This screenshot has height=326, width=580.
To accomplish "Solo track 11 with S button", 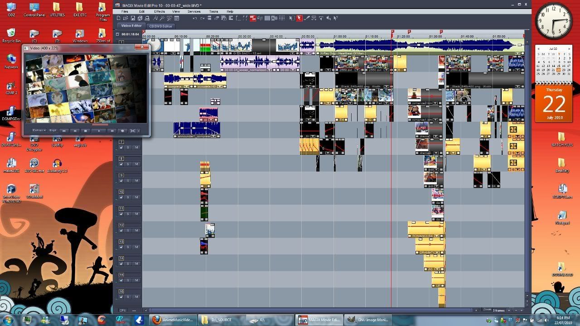I will [128, 214].
